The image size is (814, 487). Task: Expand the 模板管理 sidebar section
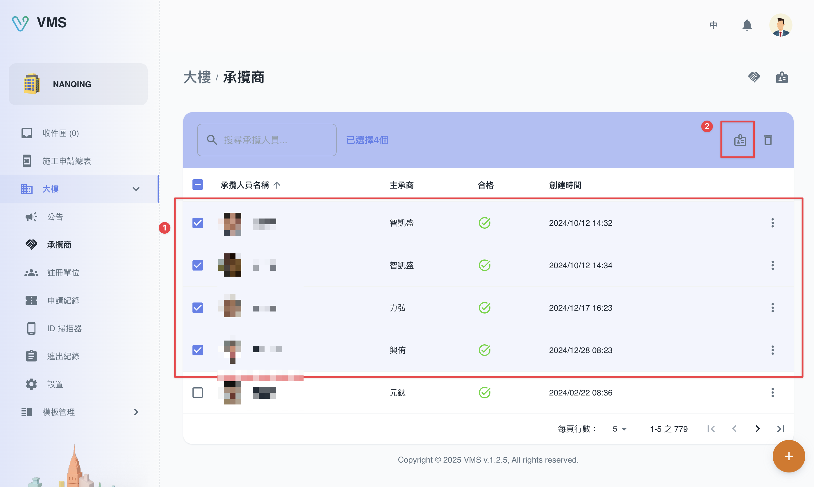tap(136, 412)
